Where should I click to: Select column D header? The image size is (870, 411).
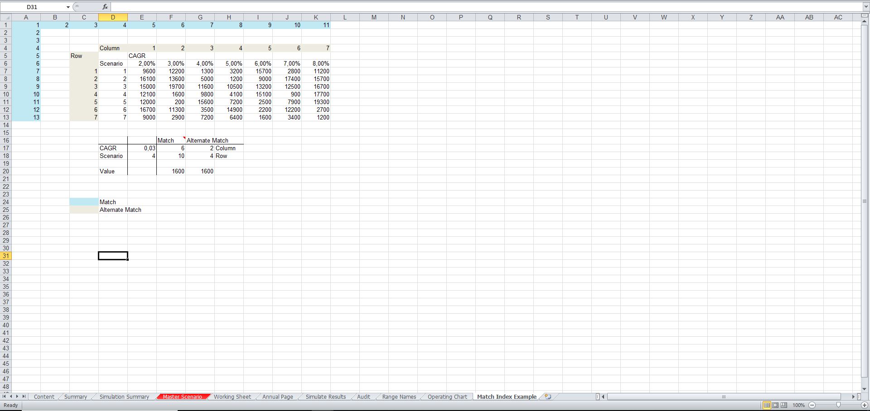coord(113,17)
